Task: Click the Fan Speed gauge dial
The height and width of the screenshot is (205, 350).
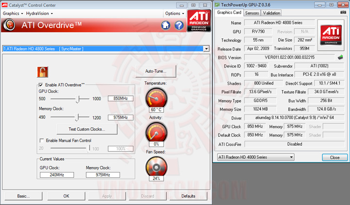Action: tap(156, 167)
